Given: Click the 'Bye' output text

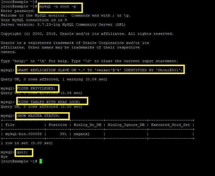Looking at the screenshot, I should tap(4, 157).
